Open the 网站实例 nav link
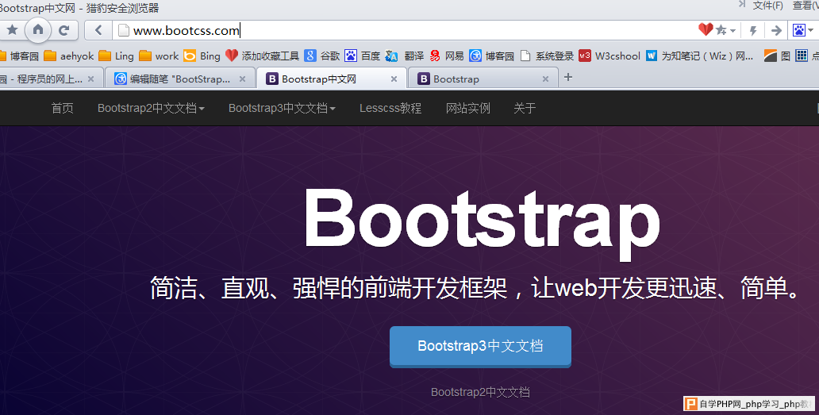This screenshot has height=415, width=819. 468,108
